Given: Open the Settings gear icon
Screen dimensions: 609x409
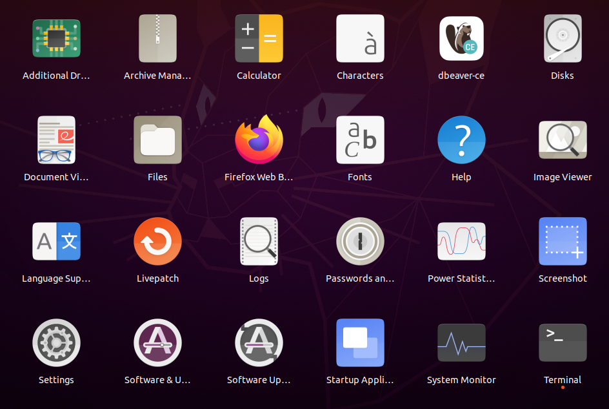Looking at the screenshot, I should tap(56, 343).
